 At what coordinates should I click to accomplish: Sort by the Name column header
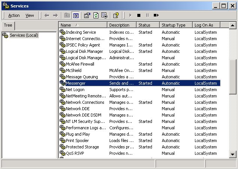pyautogui.click(x=83, y=25)
